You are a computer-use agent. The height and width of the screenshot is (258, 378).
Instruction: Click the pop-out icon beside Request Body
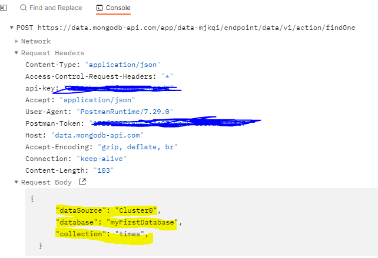82,182
